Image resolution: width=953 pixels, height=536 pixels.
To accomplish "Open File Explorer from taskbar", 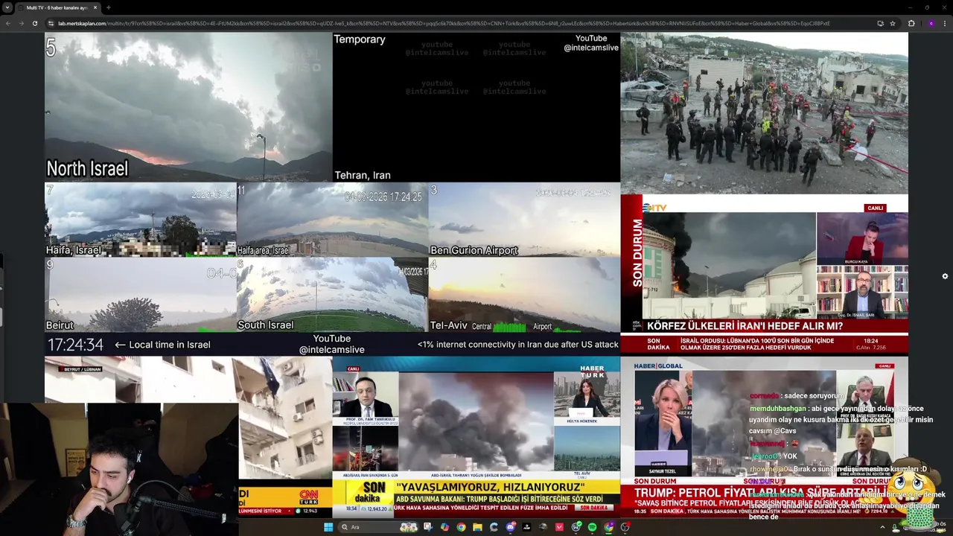I will 477,527.
